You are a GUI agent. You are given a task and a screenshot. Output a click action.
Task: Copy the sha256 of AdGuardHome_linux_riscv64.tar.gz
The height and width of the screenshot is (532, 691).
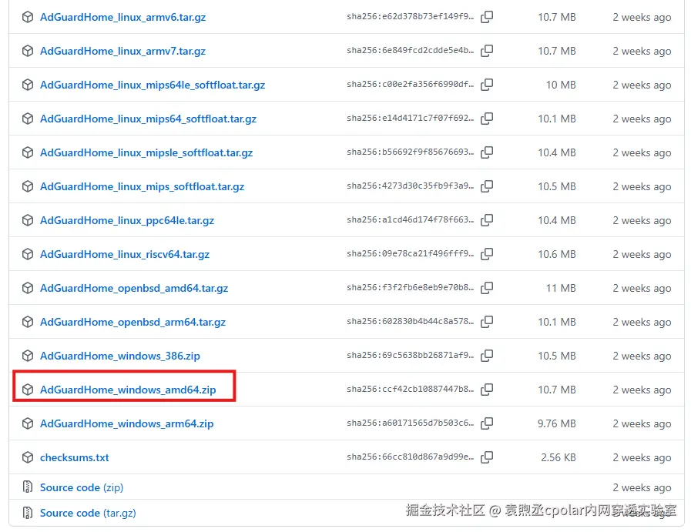click(x=487, y=254)
